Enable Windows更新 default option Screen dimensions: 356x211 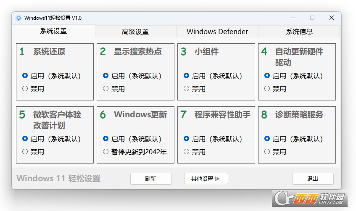pos(132,139)
